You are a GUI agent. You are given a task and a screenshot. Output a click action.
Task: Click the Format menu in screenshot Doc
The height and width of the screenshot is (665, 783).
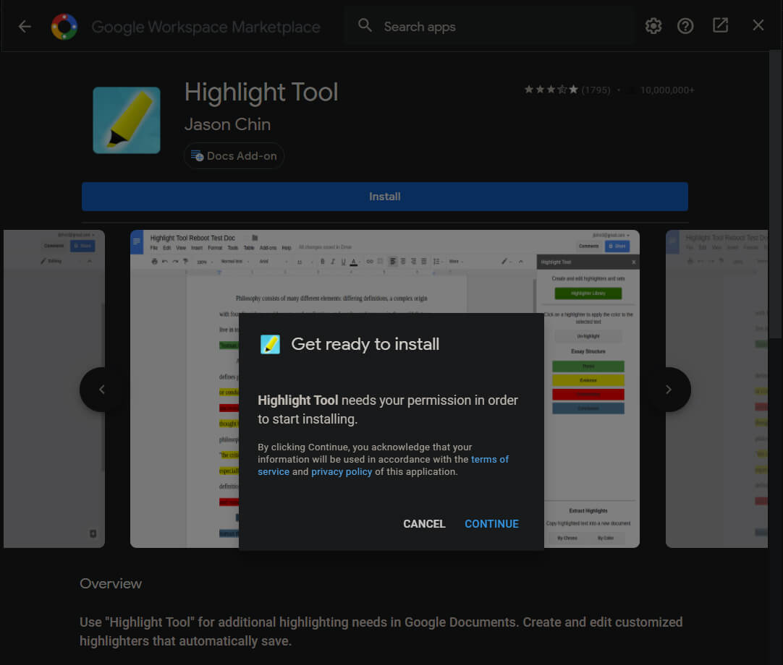(x=215, y=247)
